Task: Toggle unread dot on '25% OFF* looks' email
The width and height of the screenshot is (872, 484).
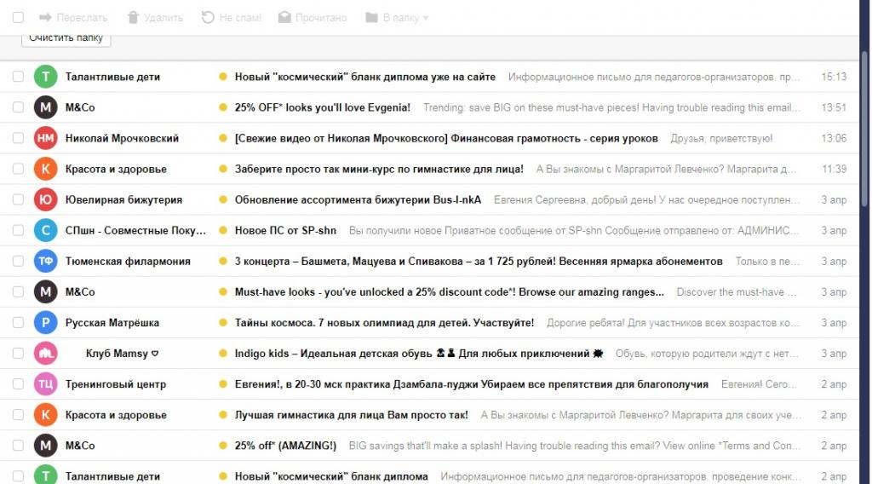Action: coord(223,107)
